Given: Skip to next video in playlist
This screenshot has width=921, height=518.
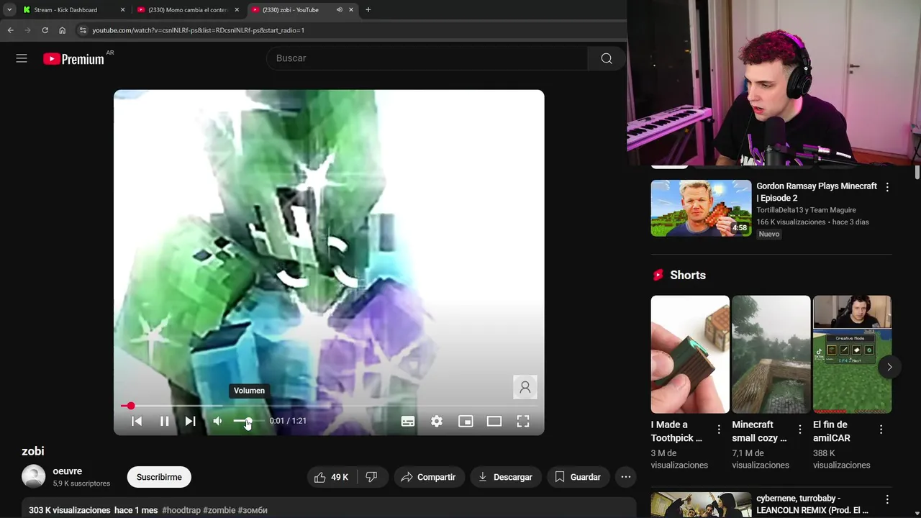Looking at the screenshot, I should point(190,422).
